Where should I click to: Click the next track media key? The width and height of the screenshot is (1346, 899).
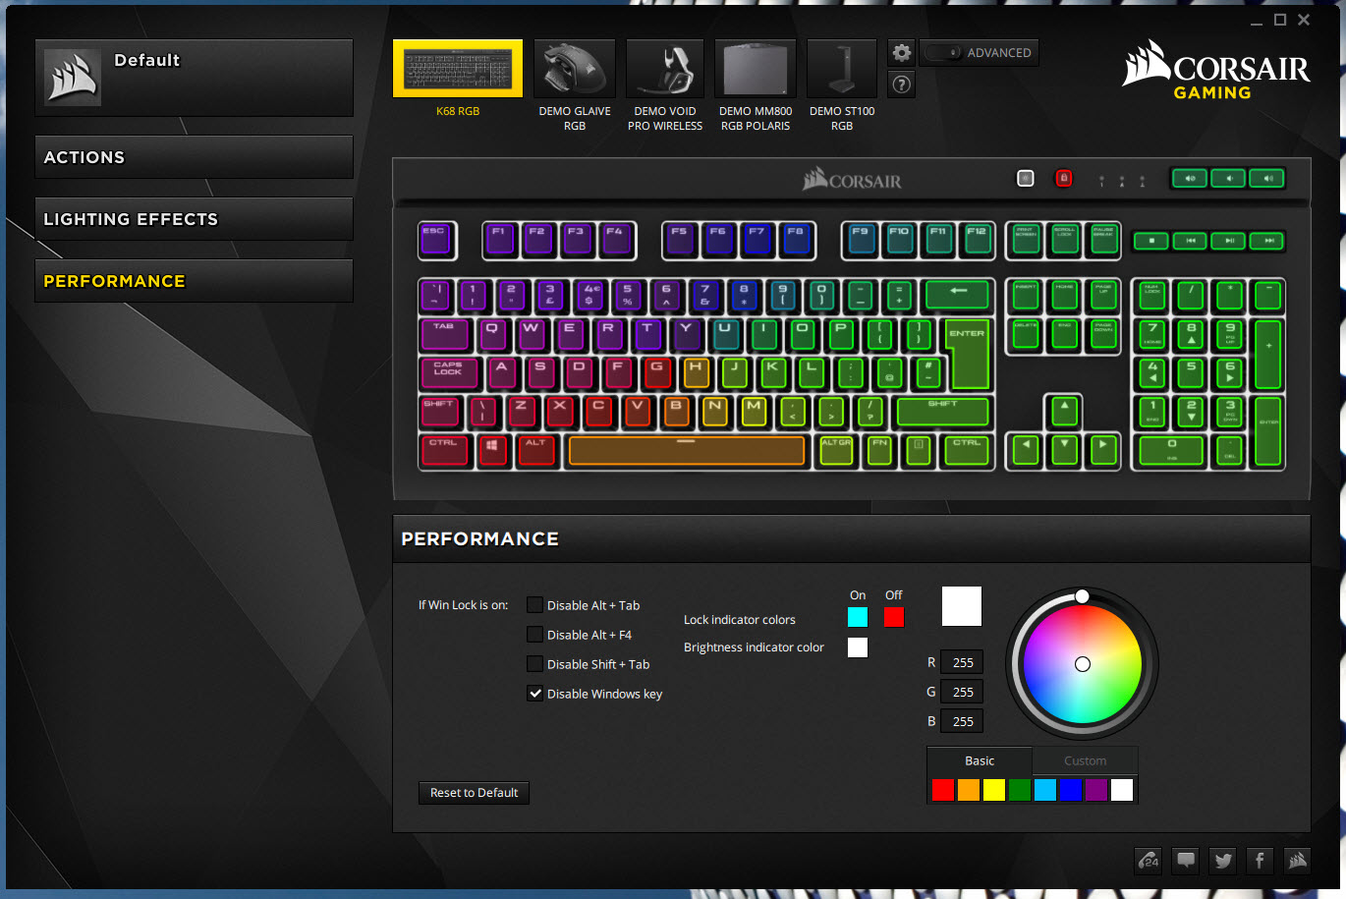click(1268, 241)
